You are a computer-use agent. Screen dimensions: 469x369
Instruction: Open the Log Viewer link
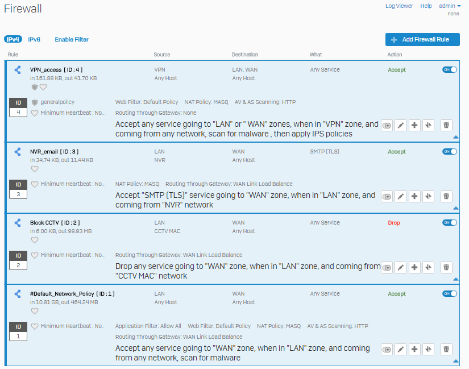pyautogui.click(x=399, y=6)
